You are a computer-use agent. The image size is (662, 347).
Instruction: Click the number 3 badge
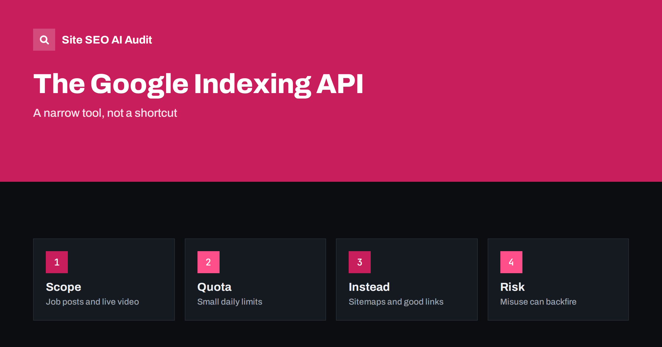pos(360,262)
